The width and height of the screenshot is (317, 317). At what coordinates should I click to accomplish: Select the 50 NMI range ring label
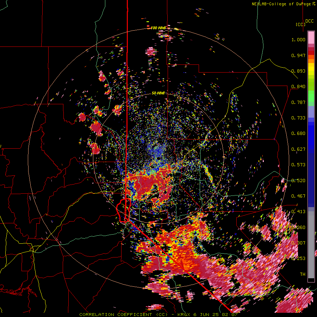(158, 93)
